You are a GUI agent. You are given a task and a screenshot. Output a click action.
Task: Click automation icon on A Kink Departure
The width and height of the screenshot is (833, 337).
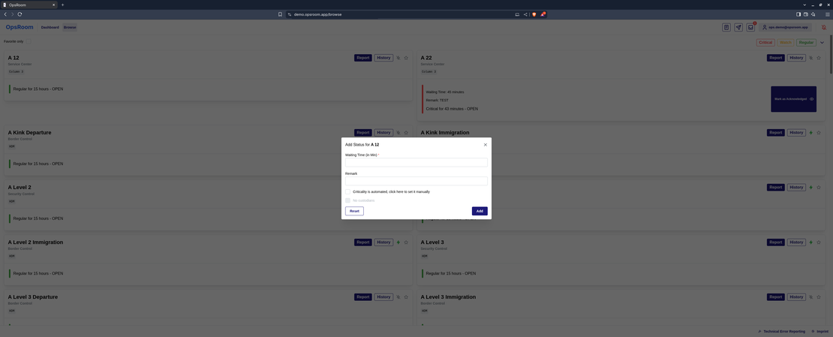pos(398,132)
